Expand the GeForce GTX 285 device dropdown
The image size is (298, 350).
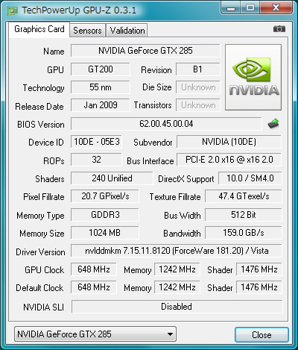95,334
